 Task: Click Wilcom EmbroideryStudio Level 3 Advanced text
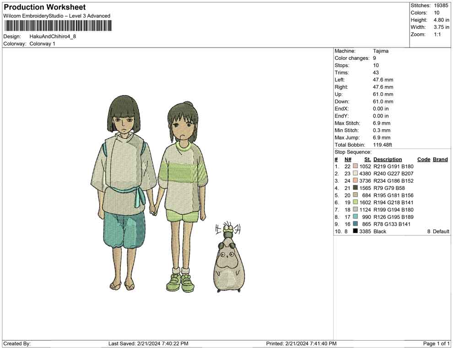coord(57,16)
